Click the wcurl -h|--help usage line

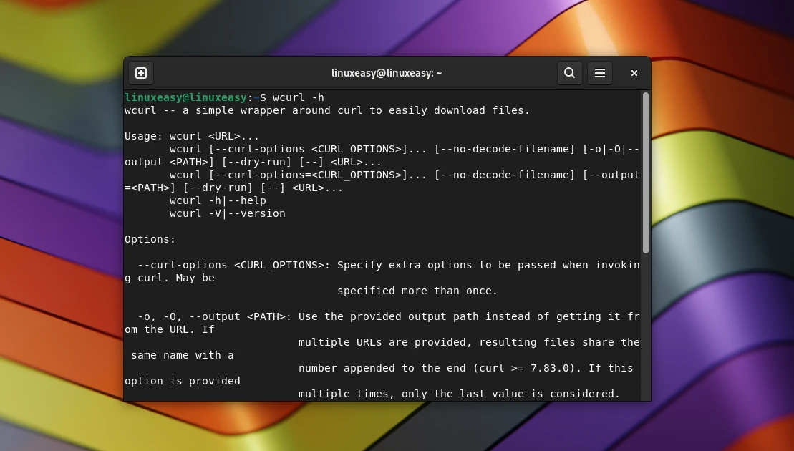point(218,200)
